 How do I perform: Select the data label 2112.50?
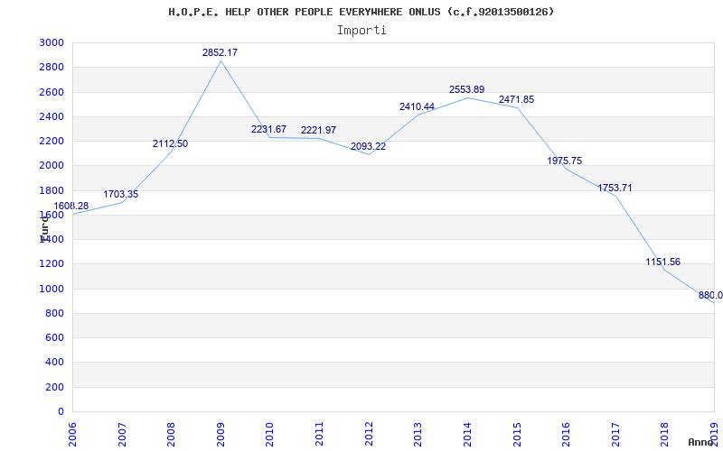coord(171,143)
